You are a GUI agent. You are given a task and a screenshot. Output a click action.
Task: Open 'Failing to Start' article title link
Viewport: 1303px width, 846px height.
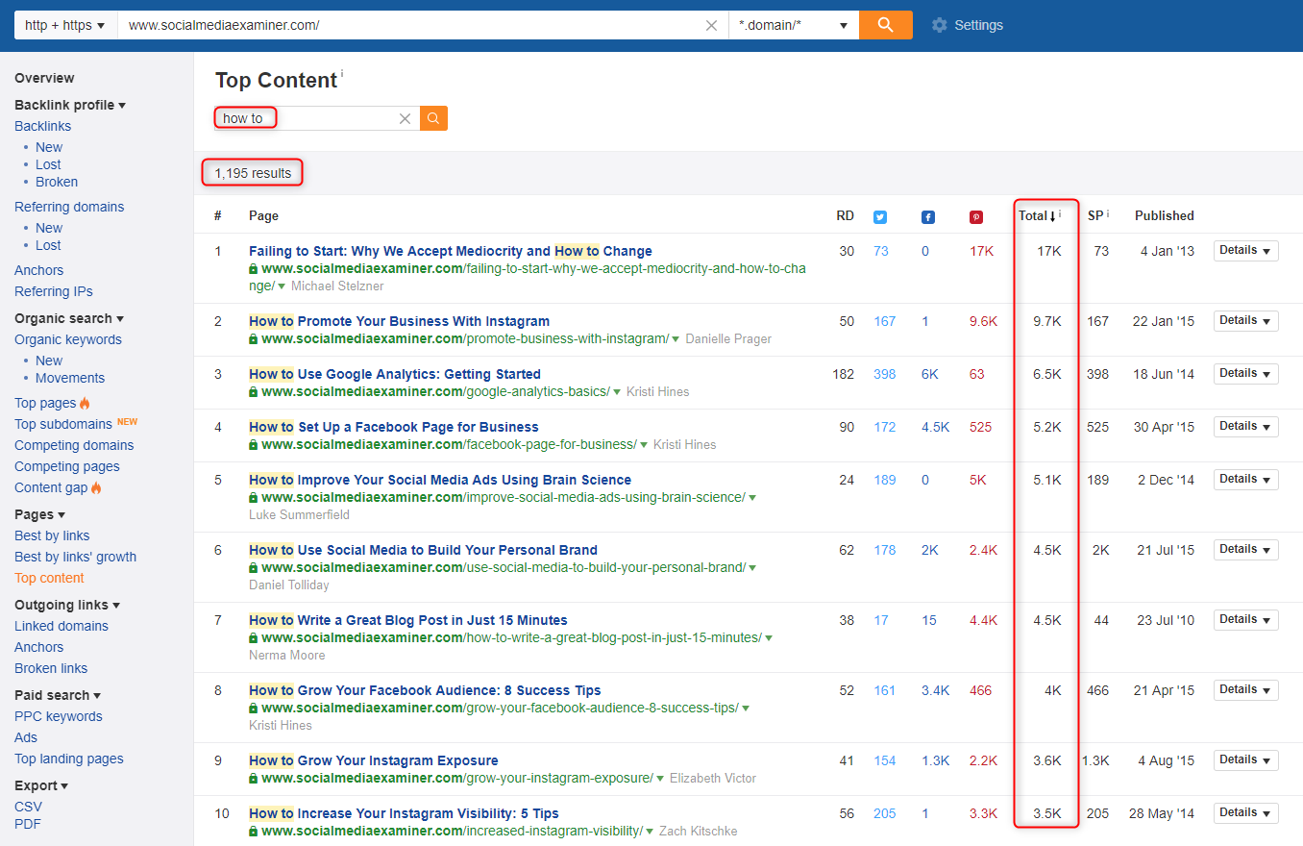451,251
